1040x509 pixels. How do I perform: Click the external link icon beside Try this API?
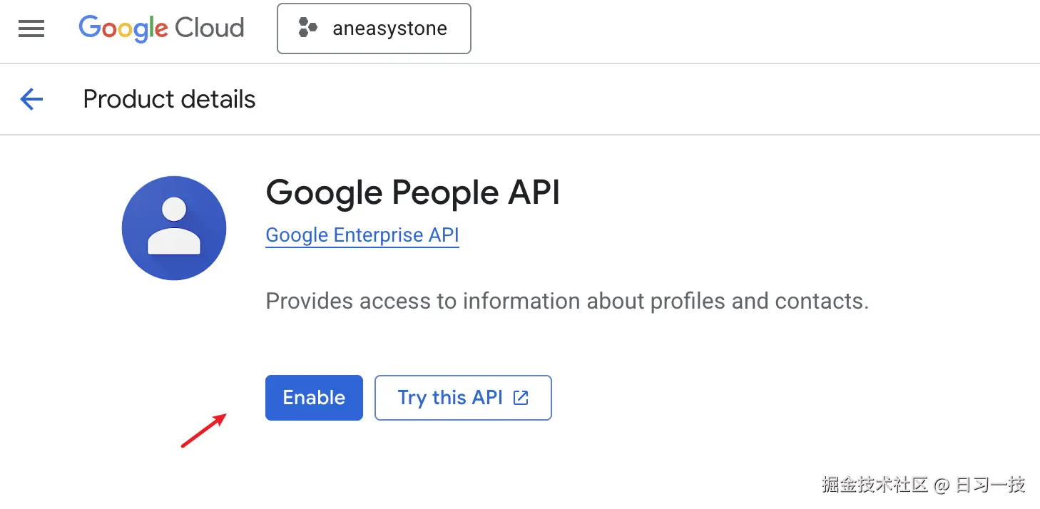[x=521, y=398]
